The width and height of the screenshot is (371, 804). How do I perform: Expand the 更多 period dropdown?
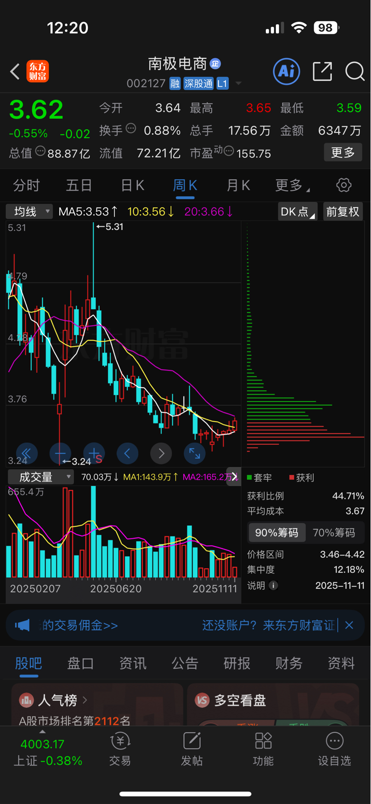293,185
